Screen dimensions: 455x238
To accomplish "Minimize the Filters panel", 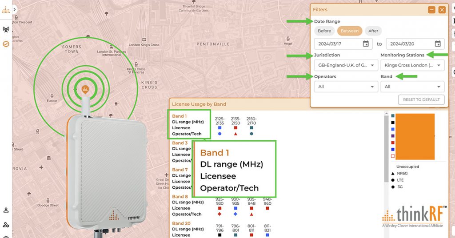I will point(431,10).
